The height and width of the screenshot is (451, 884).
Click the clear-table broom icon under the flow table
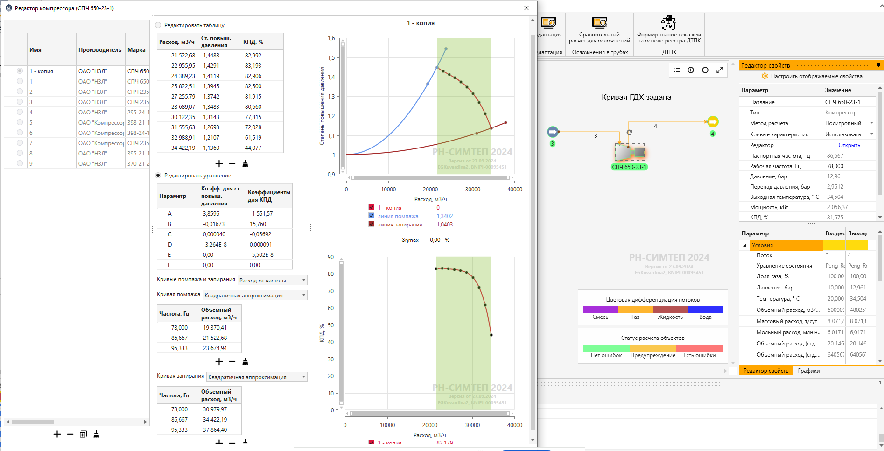[245, 163]
